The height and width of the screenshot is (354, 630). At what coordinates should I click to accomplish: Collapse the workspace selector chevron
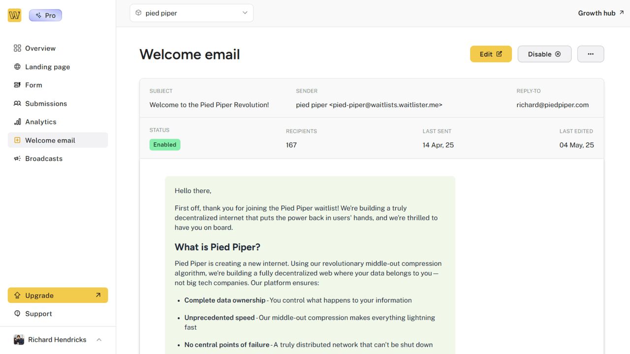(x=245, y=13)
